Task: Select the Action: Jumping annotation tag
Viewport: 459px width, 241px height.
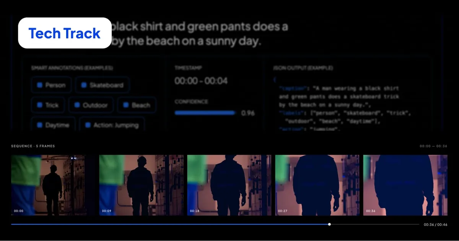Action: pos(112,125)
